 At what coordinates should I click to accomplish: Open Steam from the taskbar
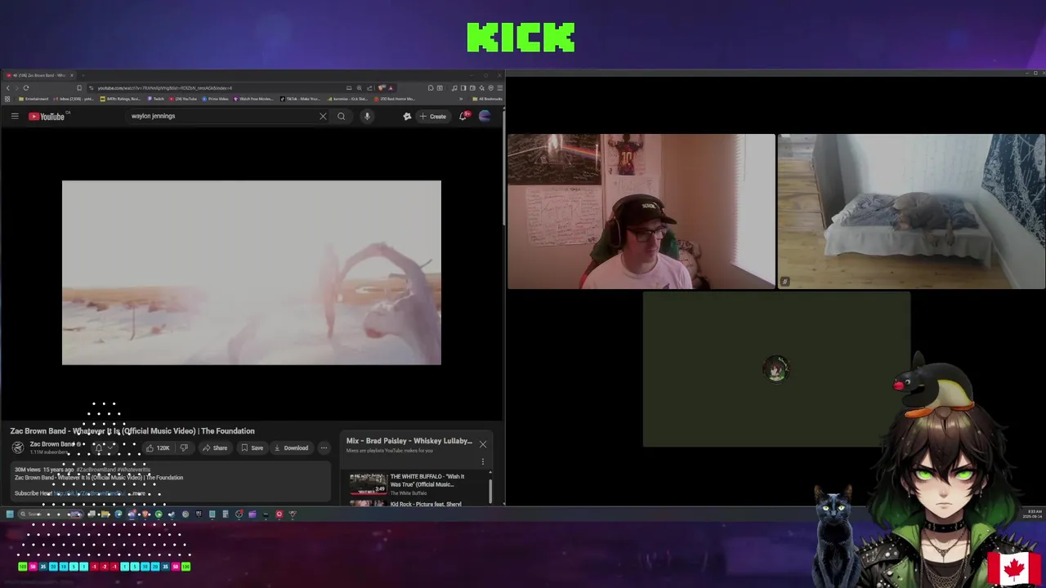172,514
